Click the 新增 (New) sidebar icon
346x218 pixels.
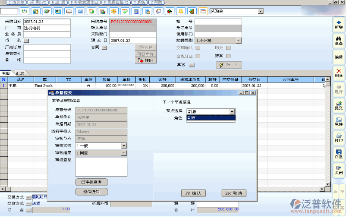(x=339, y=24)
